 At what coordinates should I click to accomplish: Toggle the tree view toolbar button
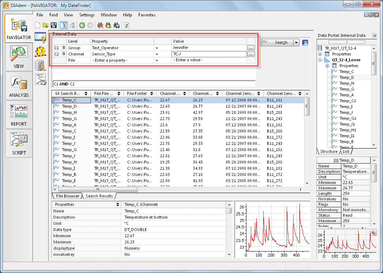(x=63, y=25)
